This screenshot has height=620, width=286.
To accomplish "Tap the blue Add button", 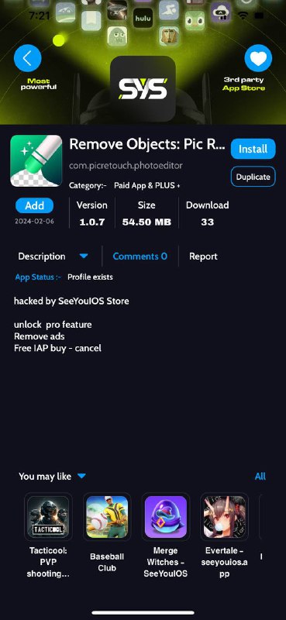I will [x=34, y=205].
